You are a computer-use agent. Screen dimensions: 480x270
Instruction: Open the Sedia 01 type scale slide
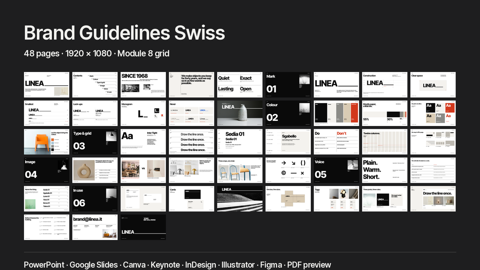click(x=240, y=142)
